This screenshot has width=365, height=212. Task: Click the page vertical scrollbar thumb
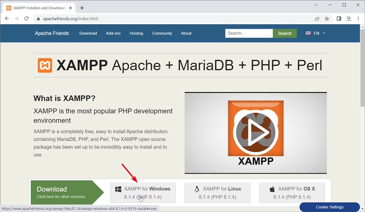point(362,68)
